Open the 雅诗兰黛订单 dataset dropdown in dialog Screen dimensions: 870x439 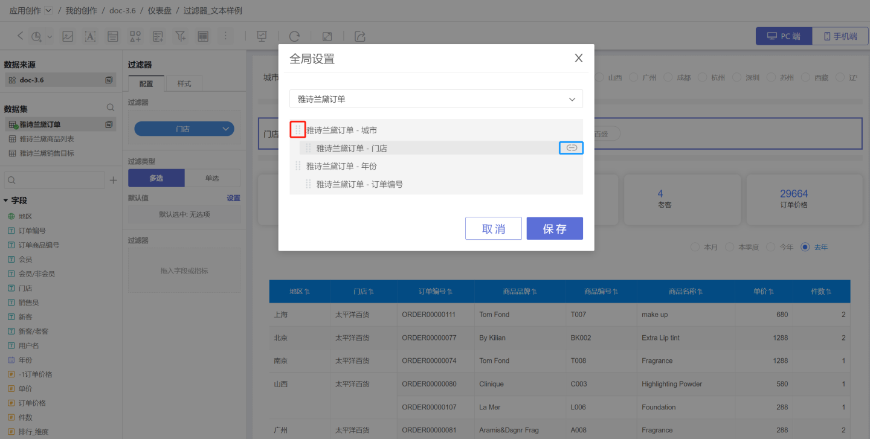436,99
